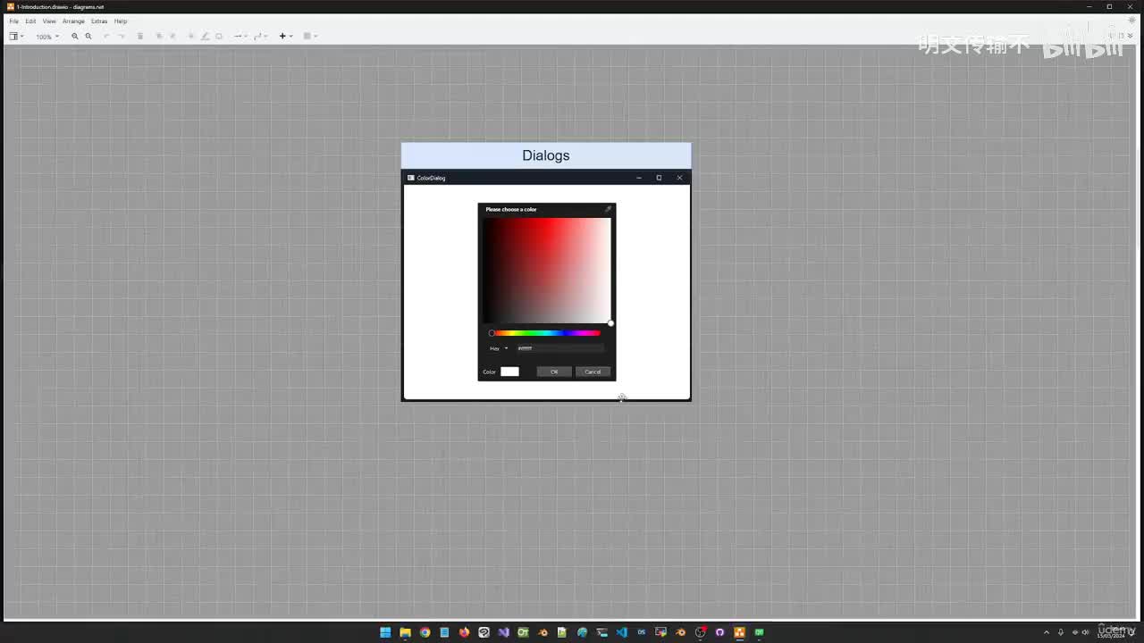
Task: Launch Google Chrome from the taskbar
Action: (425, 632)
